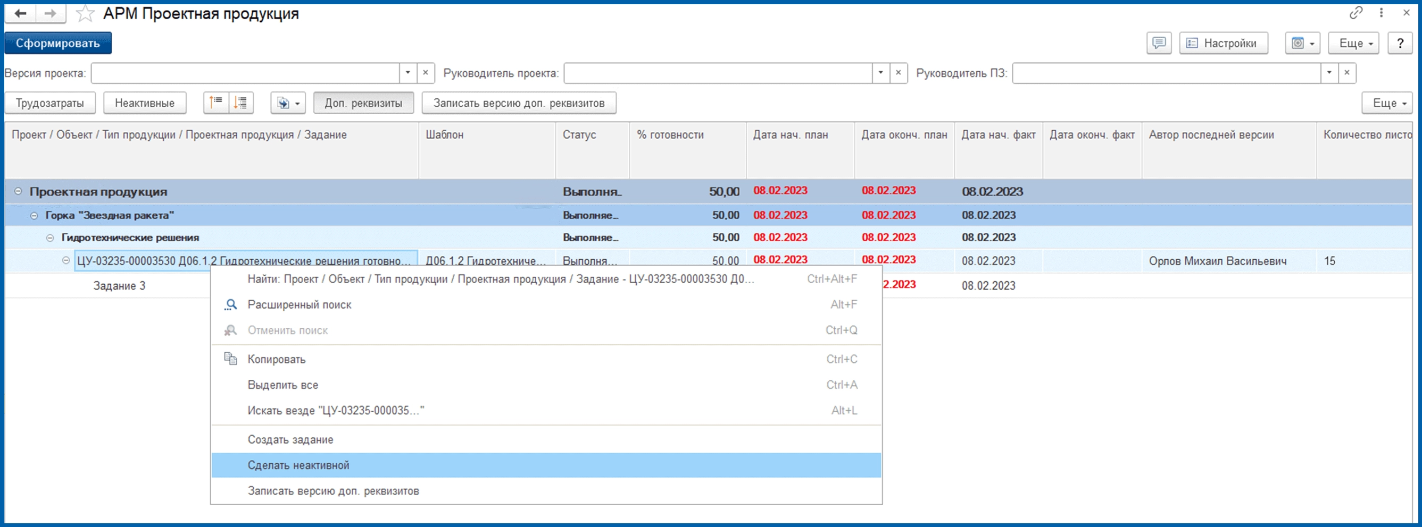
Task: Click the expand all groups icon
Action: point(240,103)
